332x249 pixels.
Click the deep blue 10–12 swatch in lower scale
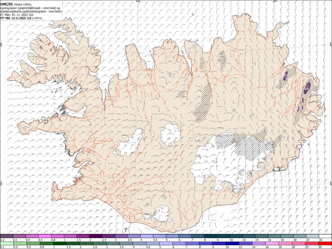coord(232,243)
